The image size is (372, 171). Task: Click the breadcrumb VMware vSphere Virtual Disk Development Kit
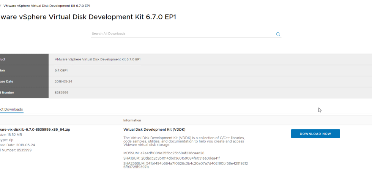pyautogui.click(x=47, y=6)
